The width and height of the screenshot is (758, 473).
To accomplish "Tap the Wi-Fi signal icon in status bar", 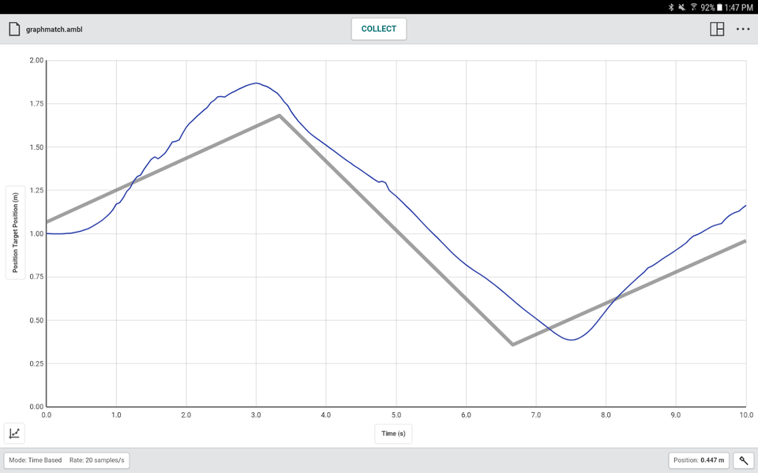I will pyautogui.click(x=692, y=7).
